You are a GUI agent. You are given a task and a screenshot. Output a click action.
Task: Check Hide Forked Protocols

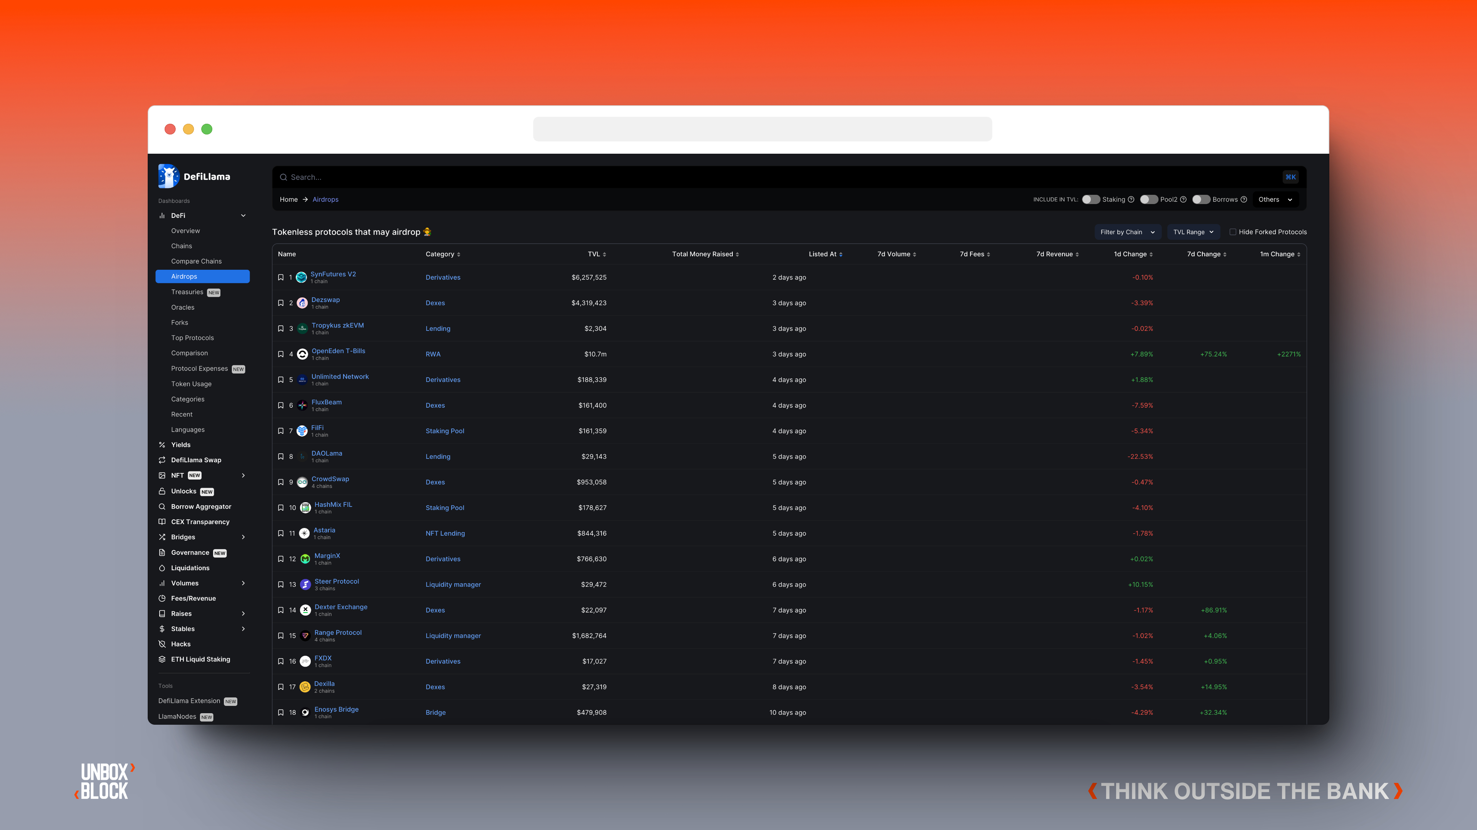tap(1233, 232)
